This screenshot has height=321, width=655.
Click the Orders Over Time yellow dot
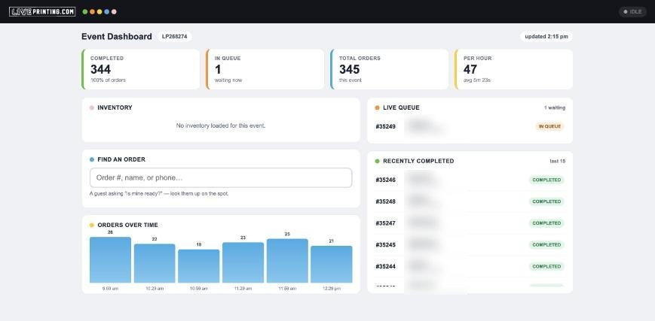(92, 225)
